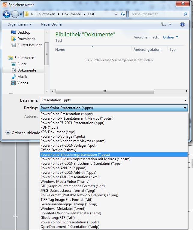
Task: Choose PNG-Format (Portable Network Graphics)
Action: pos(114,195)
